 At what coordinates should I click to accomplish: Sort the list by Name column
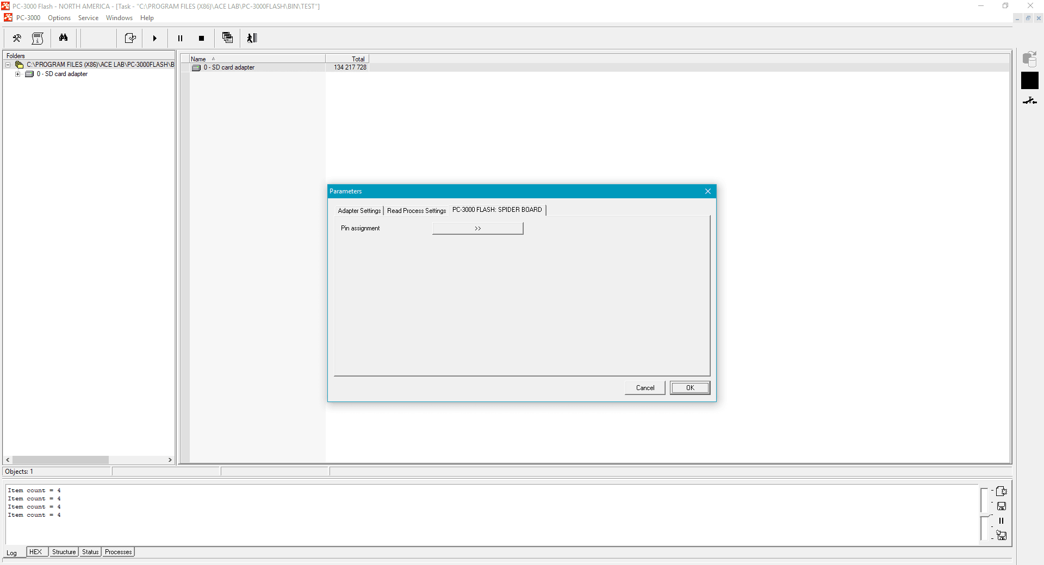tap(257, 59)
